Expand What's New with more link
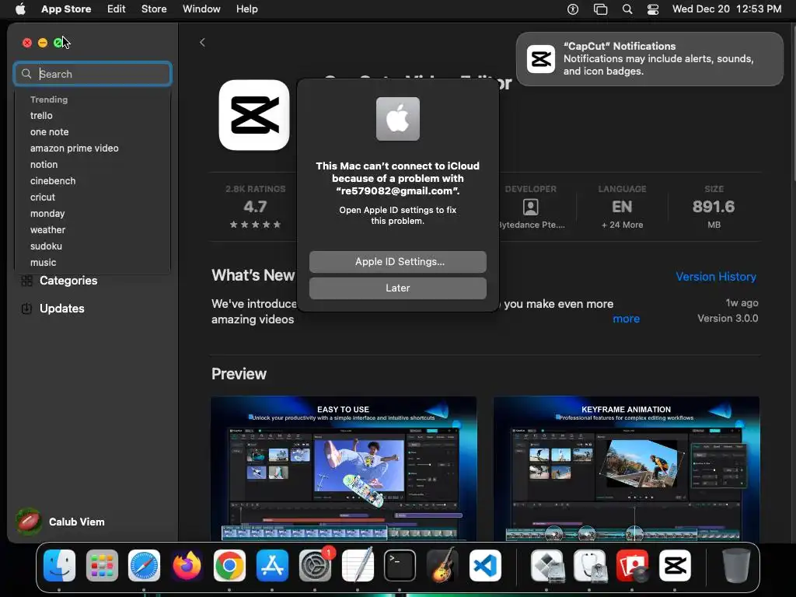The image size is (796, 597). (x=626, y=319)
